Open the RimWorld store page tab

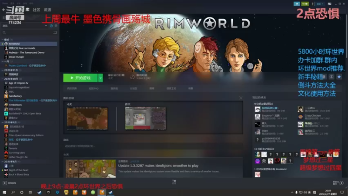pyautogui.click(x=72, y=88)
